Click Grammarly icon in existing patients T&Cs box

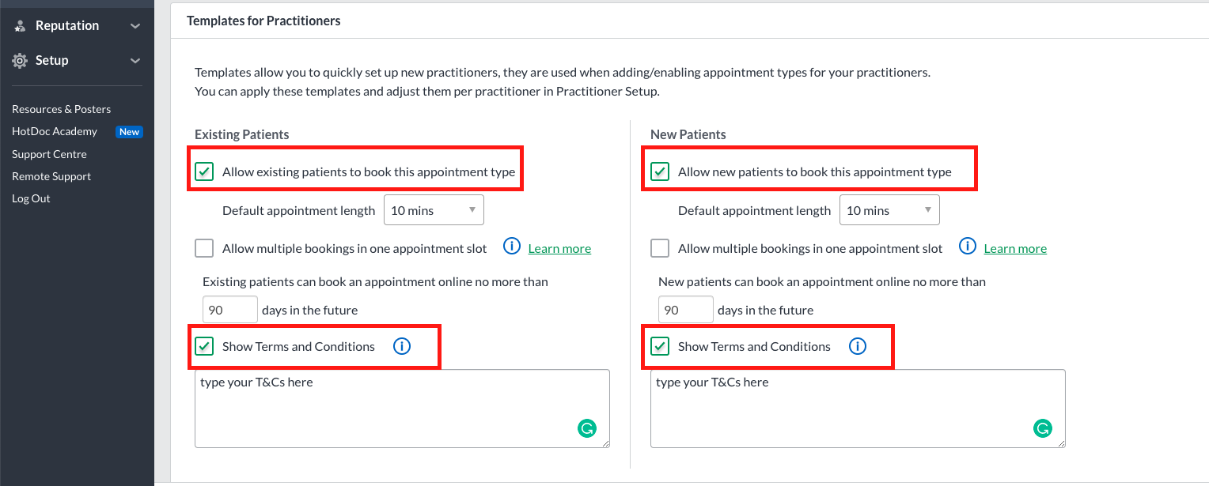point(587,428)
